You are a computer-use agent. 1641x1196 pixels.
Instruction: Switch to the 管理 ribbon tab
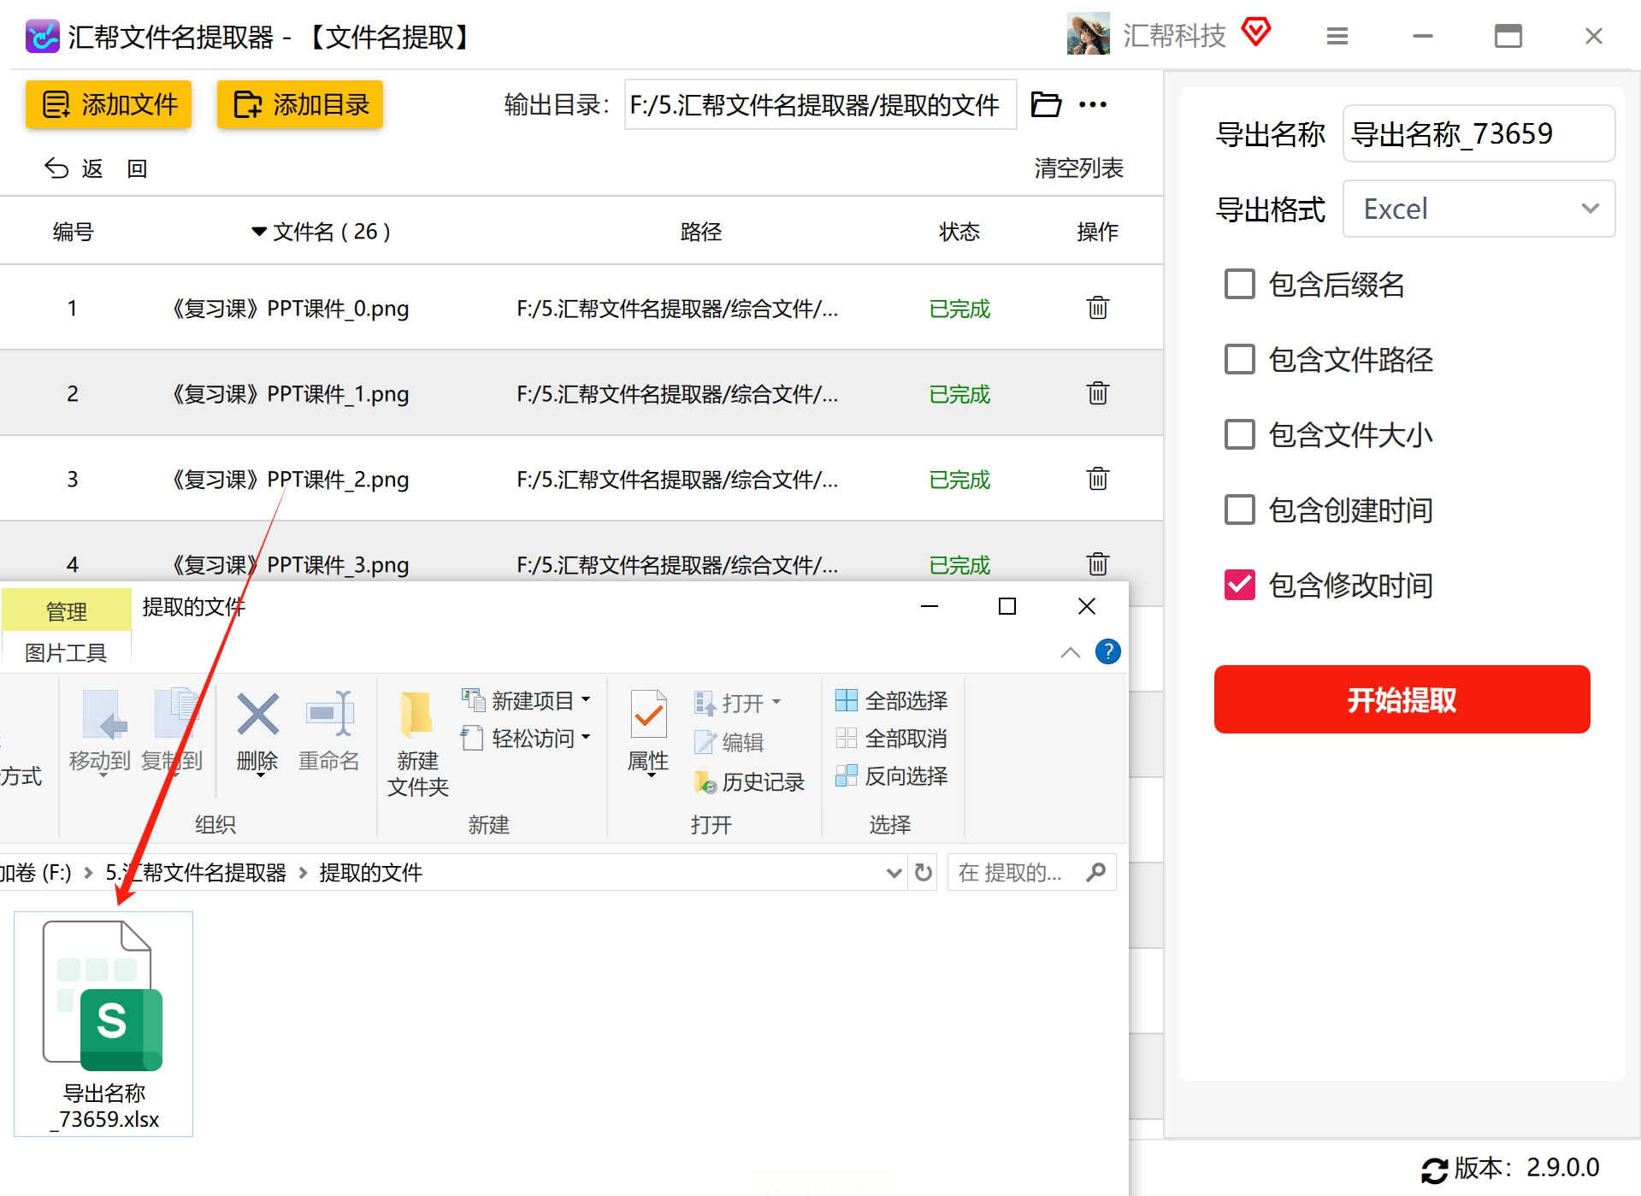click(x=66, y=611)
